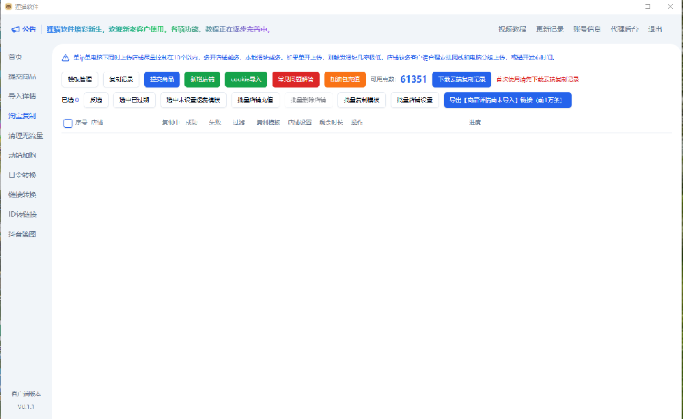This screenshot has height=419, width=683.
Task: Click the blue 提交商品 button
Action: point(162,79)
